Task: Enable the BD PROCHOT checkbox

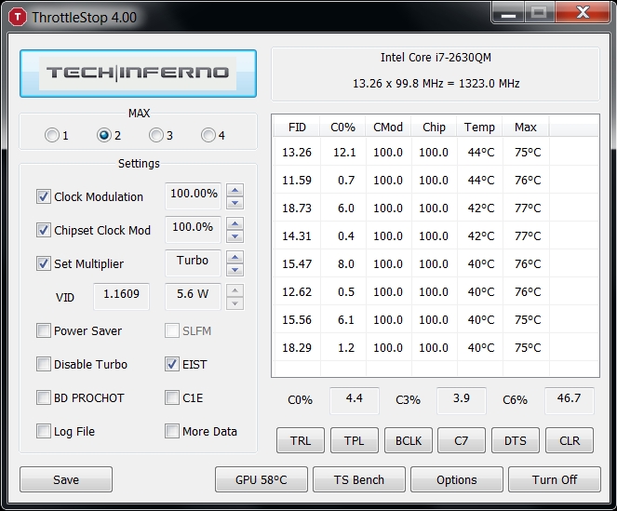Action: pos(44,397)
